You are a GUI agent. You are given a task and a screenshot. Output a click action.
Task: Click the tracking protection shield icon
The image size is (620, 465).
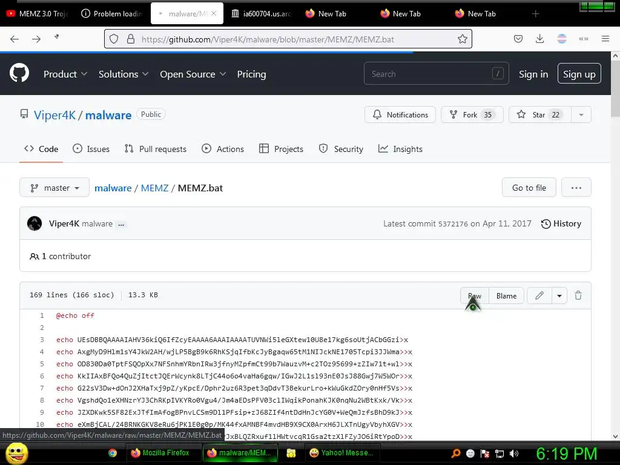114,39
